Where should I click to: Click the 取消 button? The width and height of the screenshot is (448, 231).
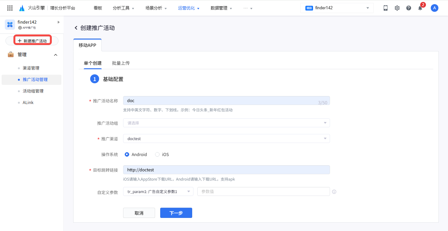pos(139,213)
